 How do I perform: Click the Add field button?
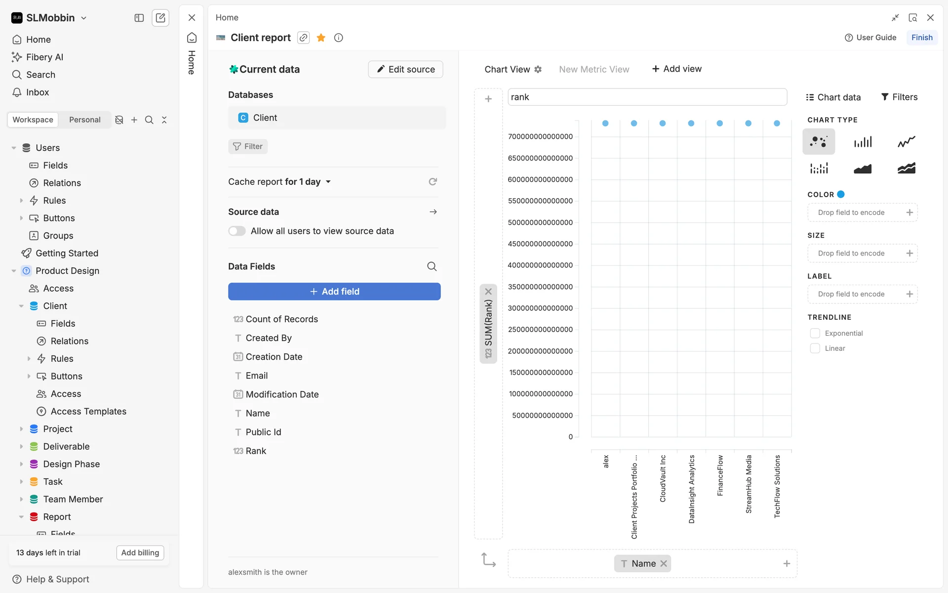[334, 292]
